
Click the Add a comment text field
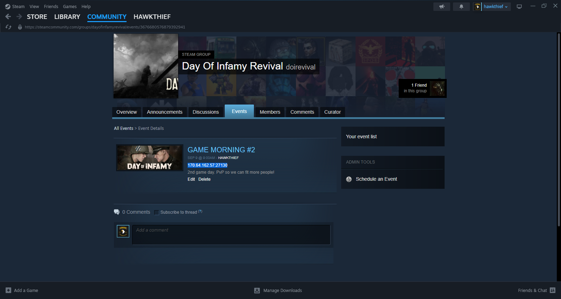(x=231, y=235)
